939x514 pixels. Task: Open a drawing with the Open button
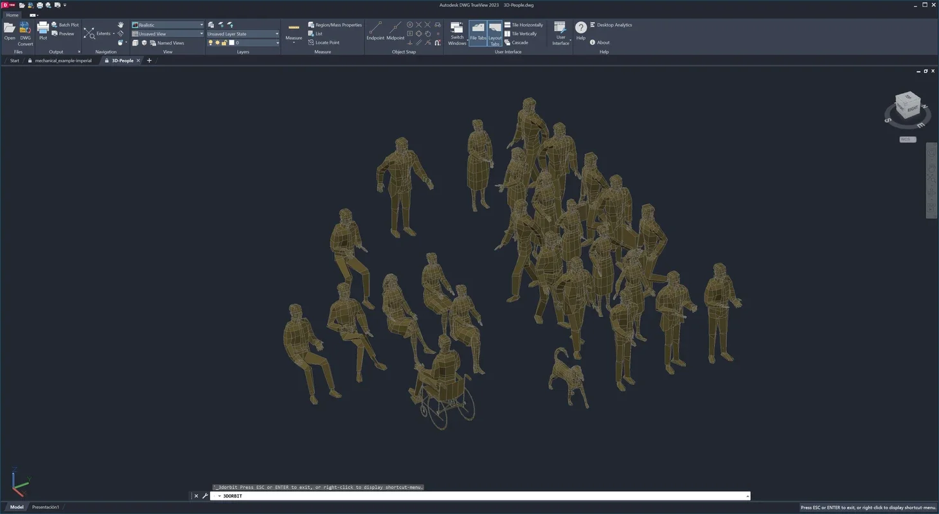(x=10, y=31)
